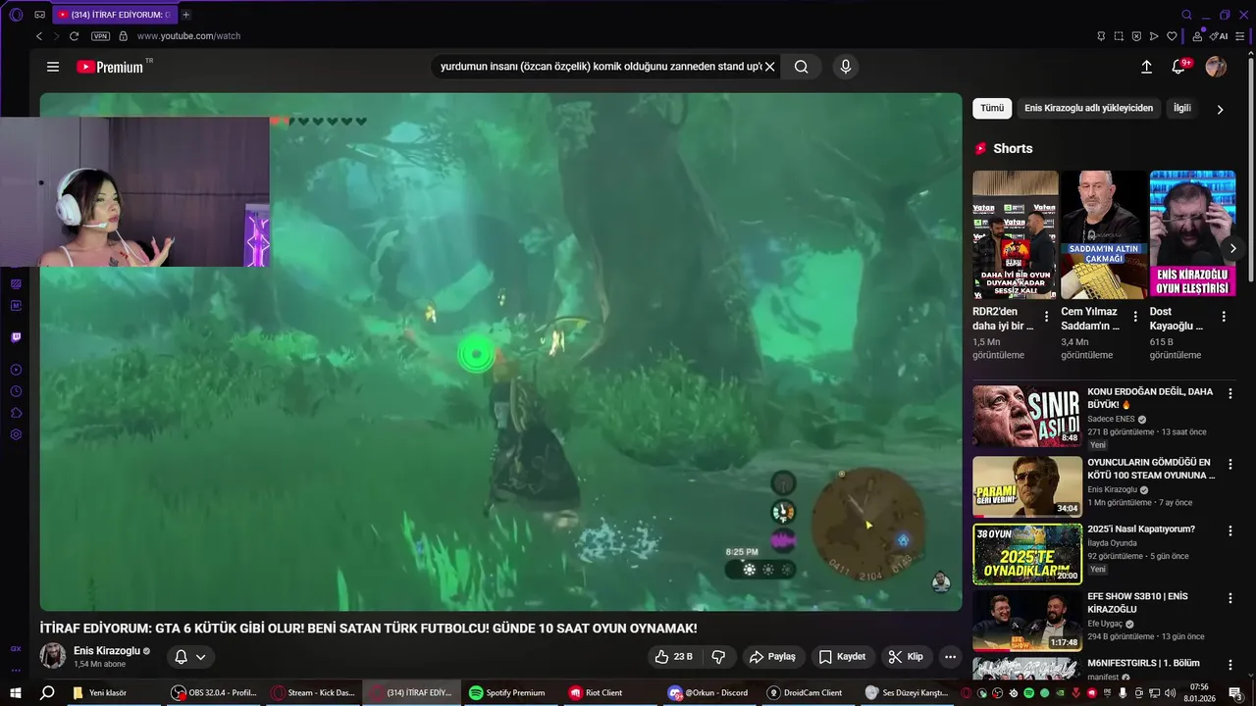Open options menu for Dost Kayaoğlu Short
This screenshot has height=706, width=1256.
point(1224,317)
